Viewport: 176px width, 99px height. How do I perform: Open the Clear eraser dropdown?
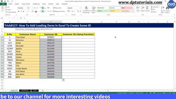(154, 12)
